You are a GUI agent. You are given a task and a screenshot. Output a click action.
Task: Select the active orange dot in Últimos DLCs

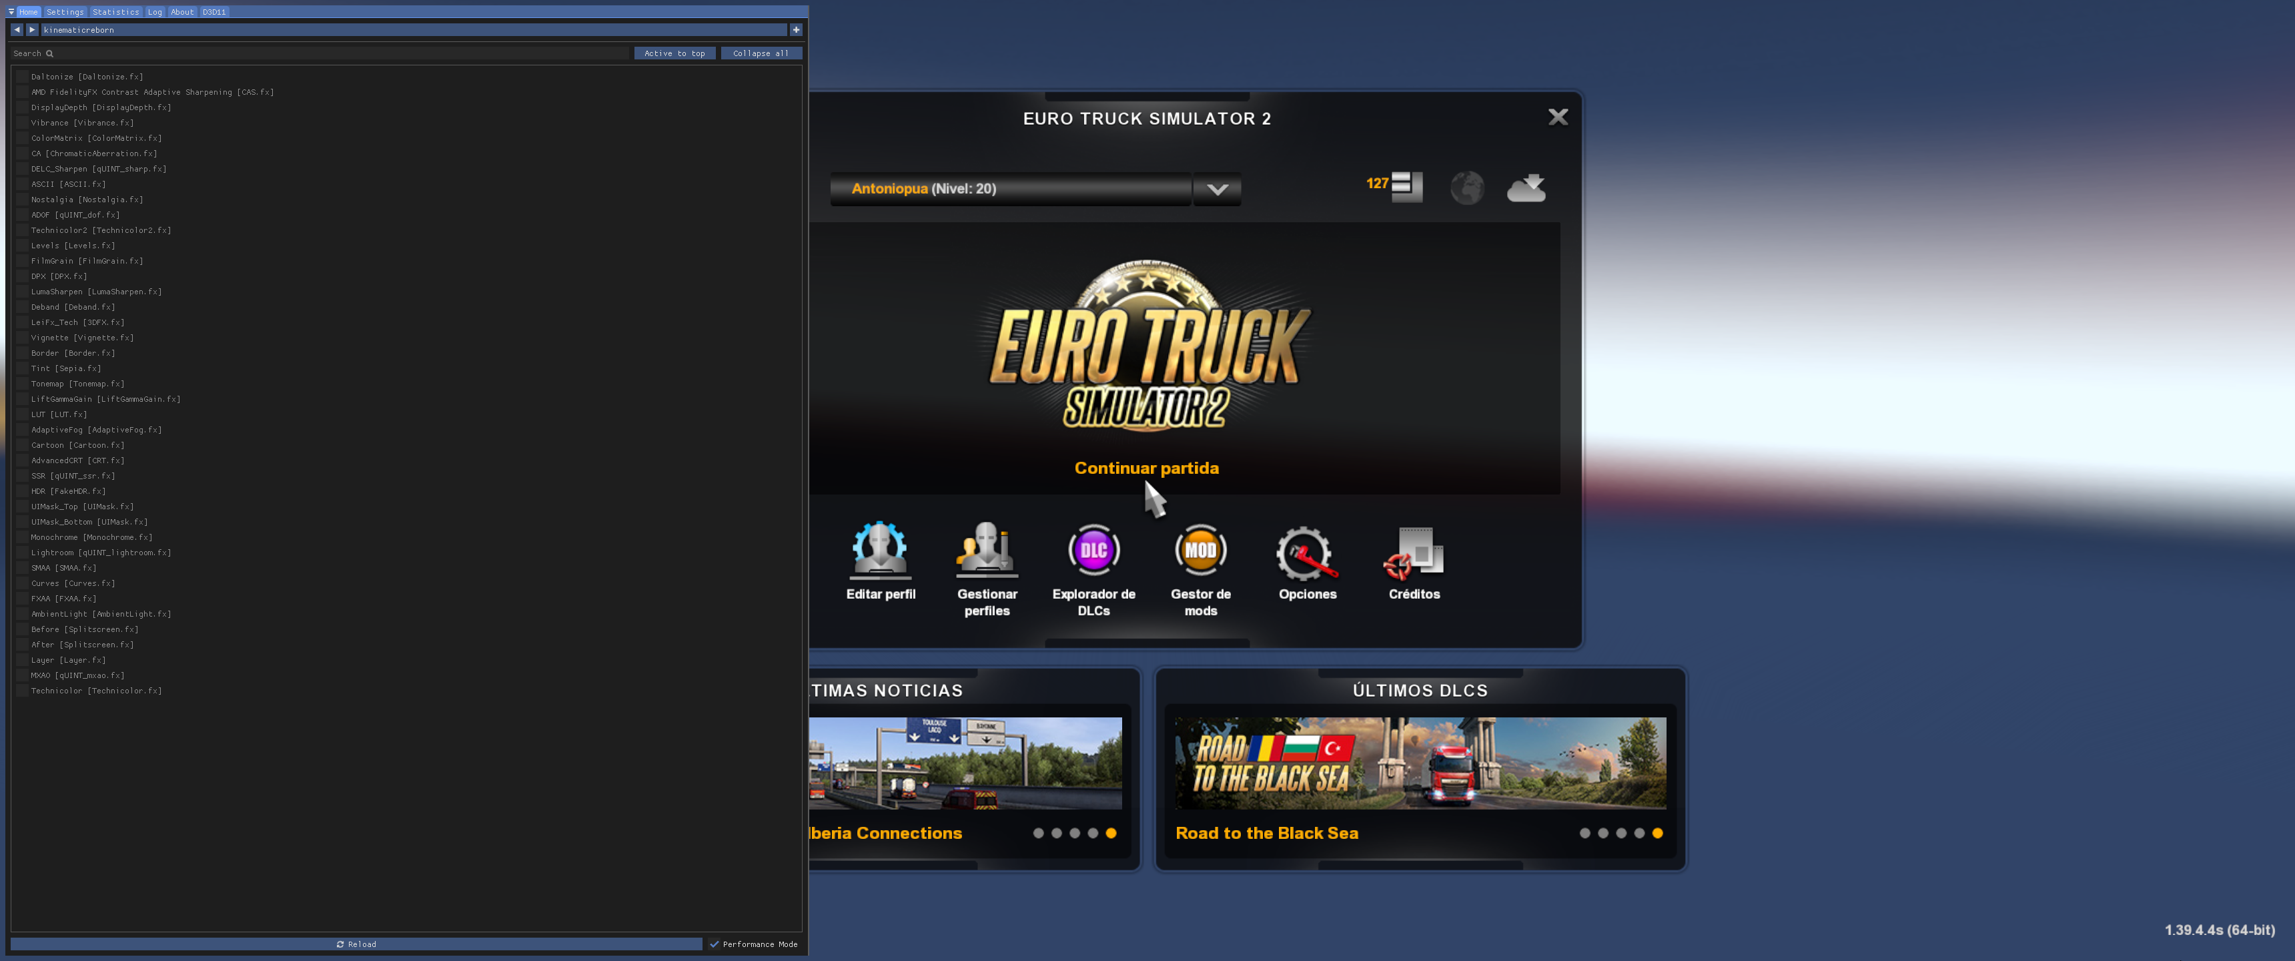(x=1657, y=834)
